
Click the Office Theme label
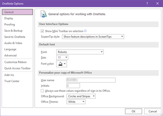tap(49, 102)
